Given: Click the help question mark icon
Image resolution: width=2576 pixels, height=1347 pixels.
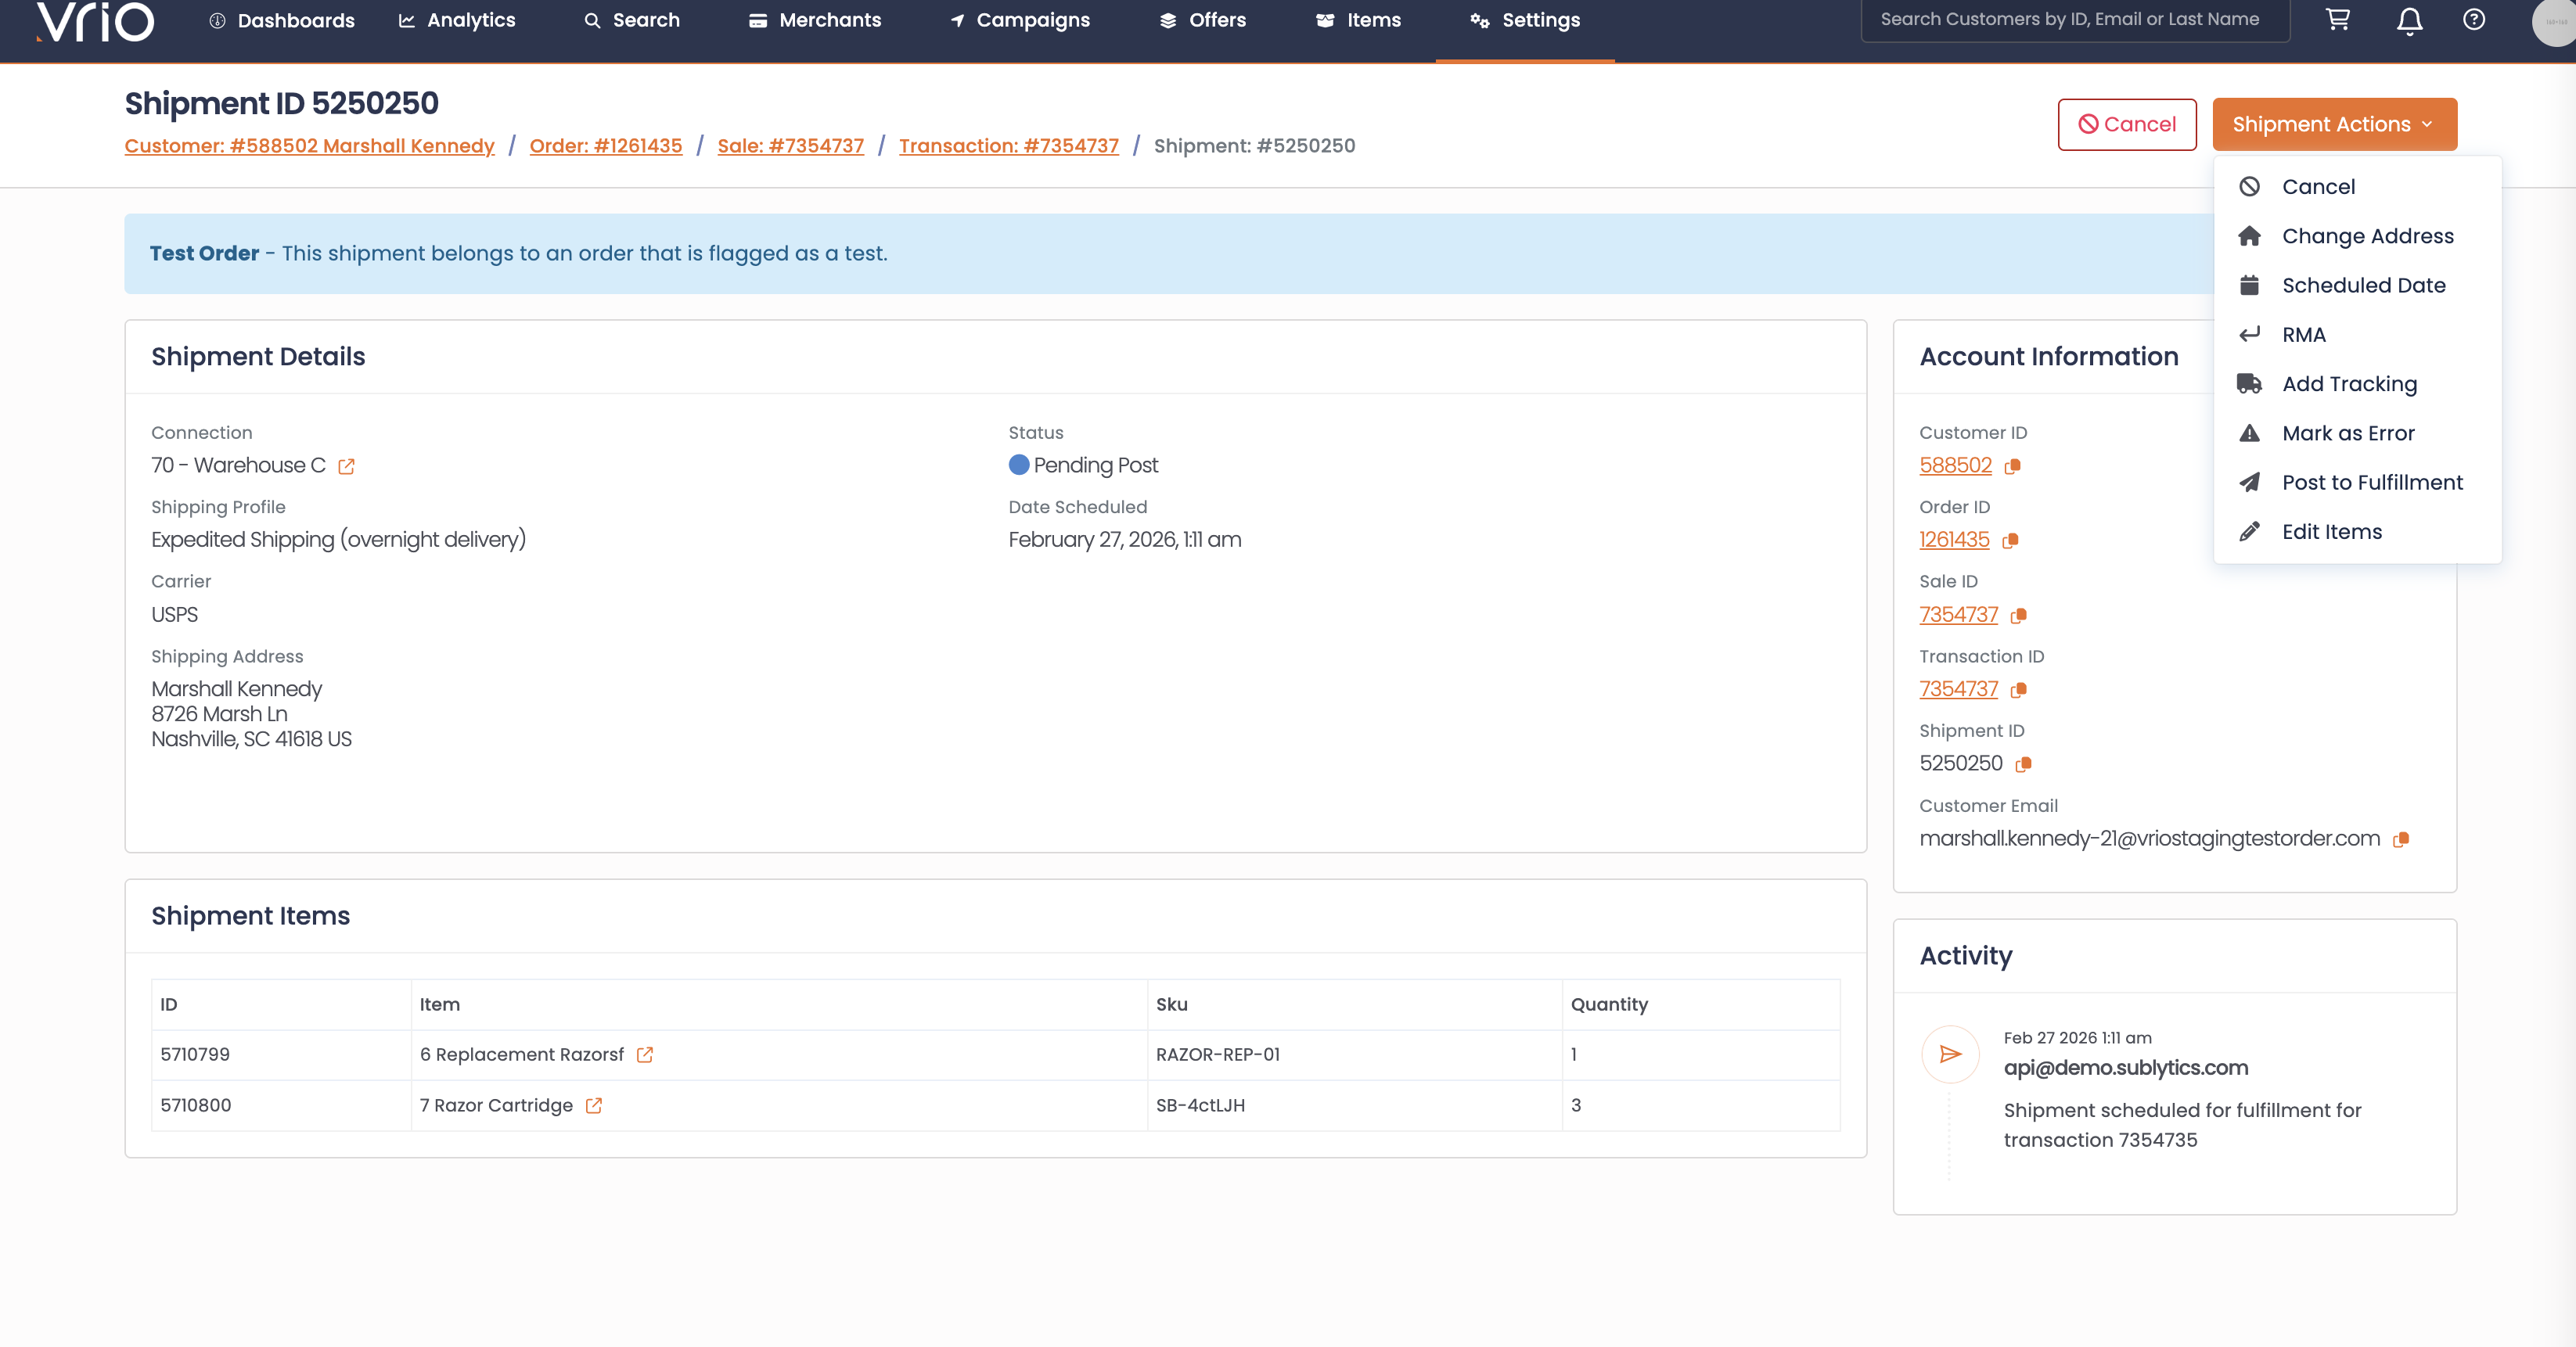Looking at the screenshot, I should 2473,20.
